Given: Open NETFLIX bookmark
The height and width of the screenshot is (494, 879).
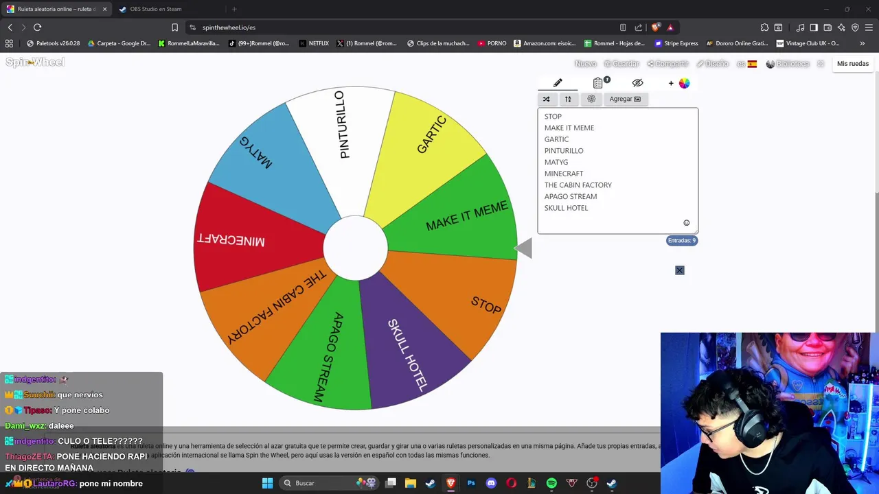Looking at the screenshot, I should point(314,43).
